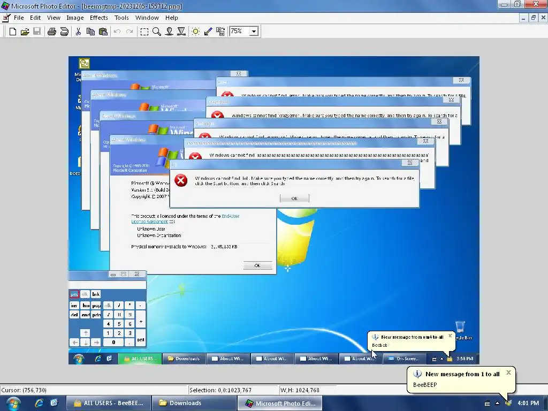Open the View menu

(x=54, y=18)
